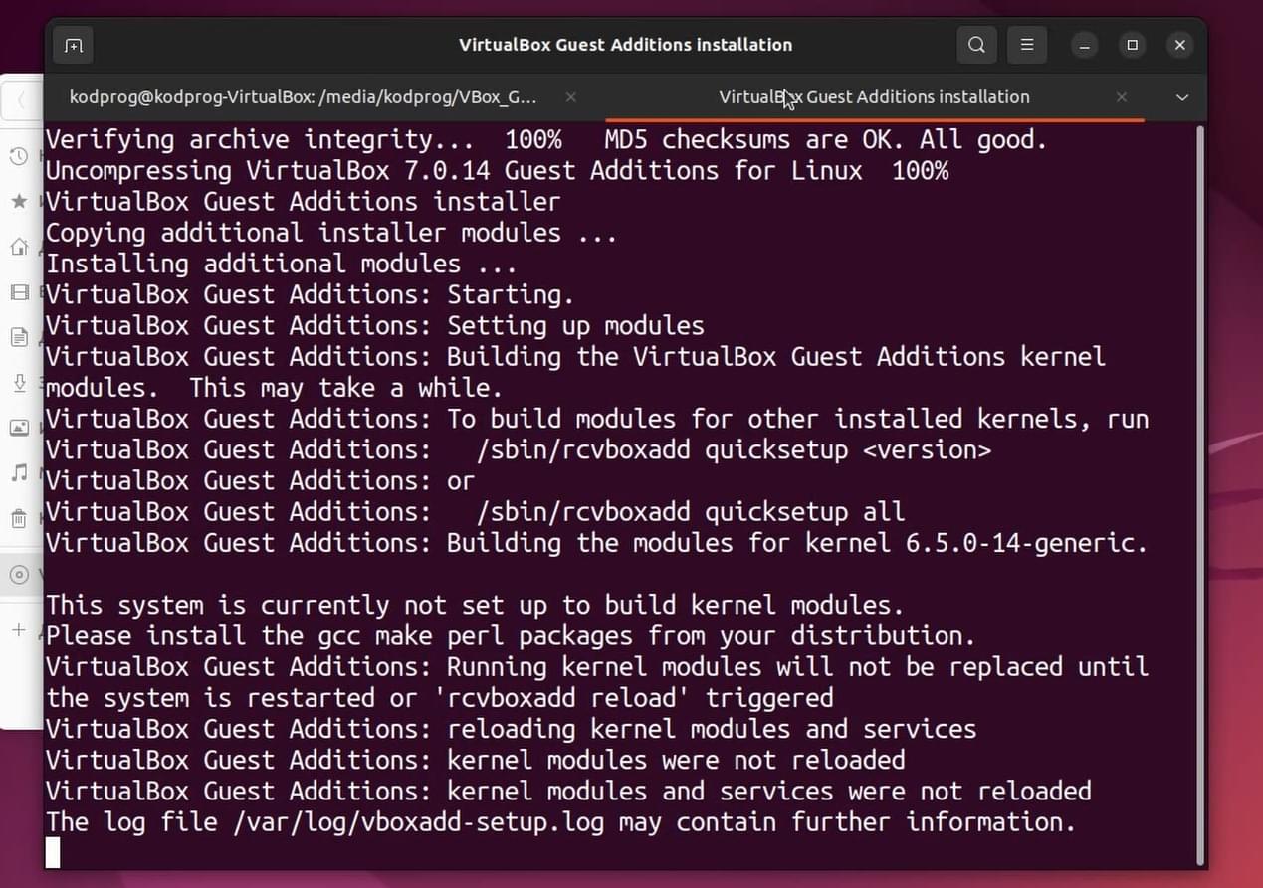Open the terminal hamburger menu

1027,45
